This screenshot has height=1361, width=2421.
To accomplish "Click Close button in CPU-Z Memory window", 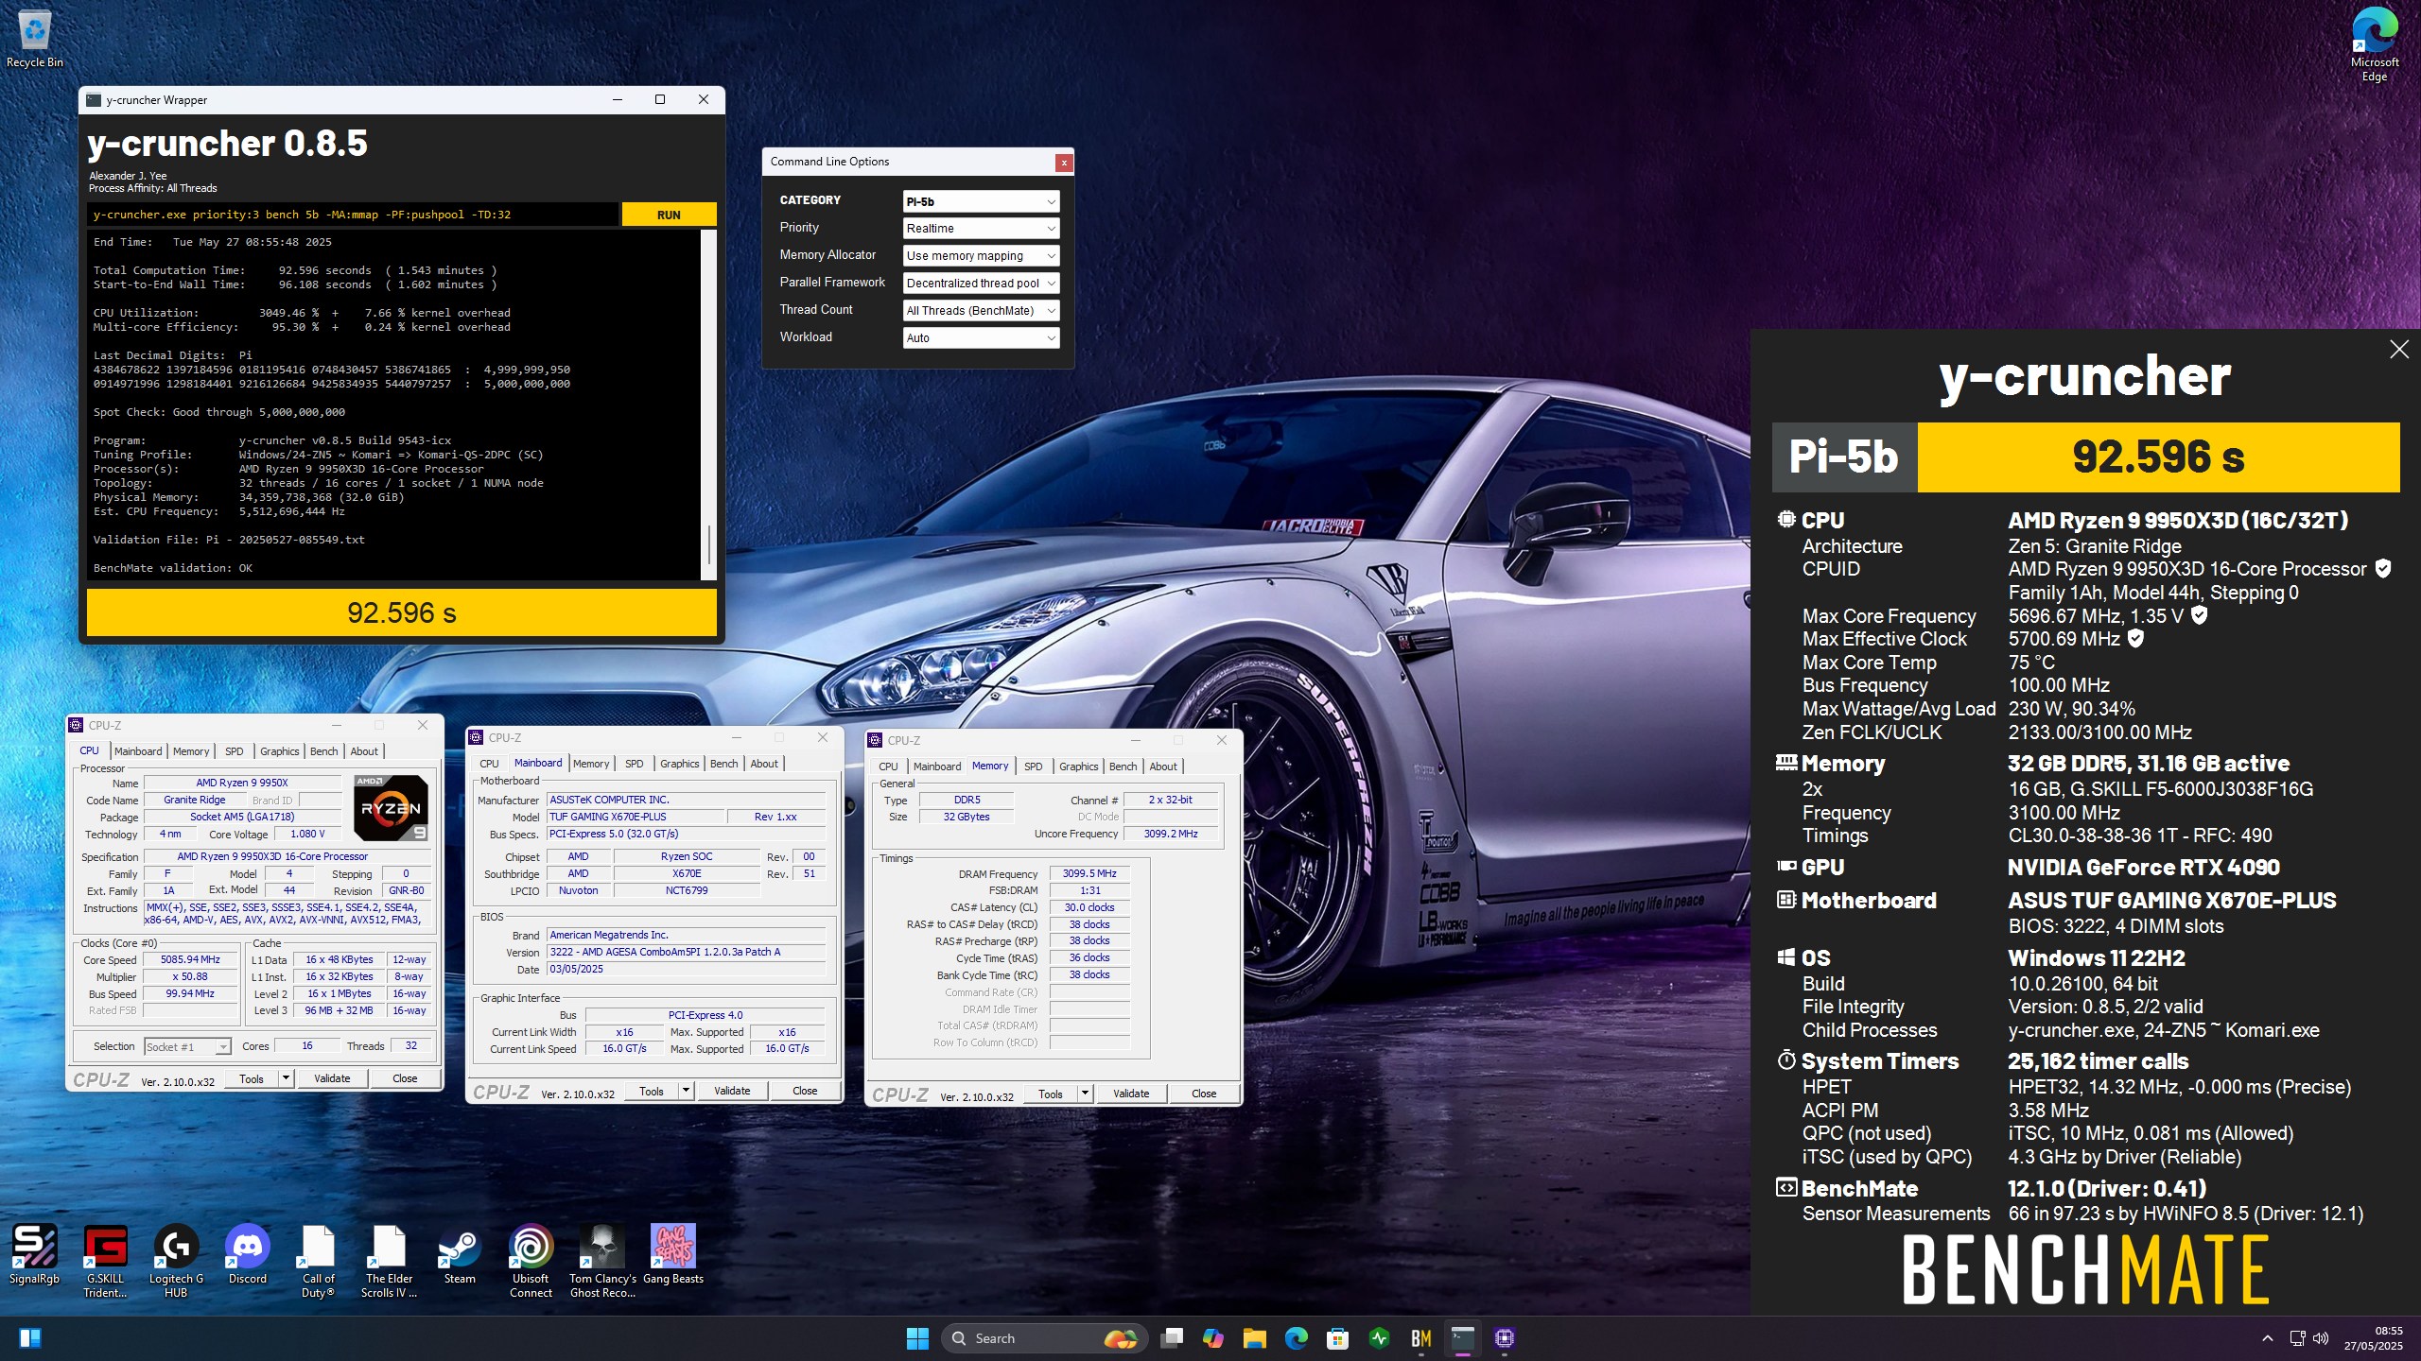I will tap(1204, 1094).
